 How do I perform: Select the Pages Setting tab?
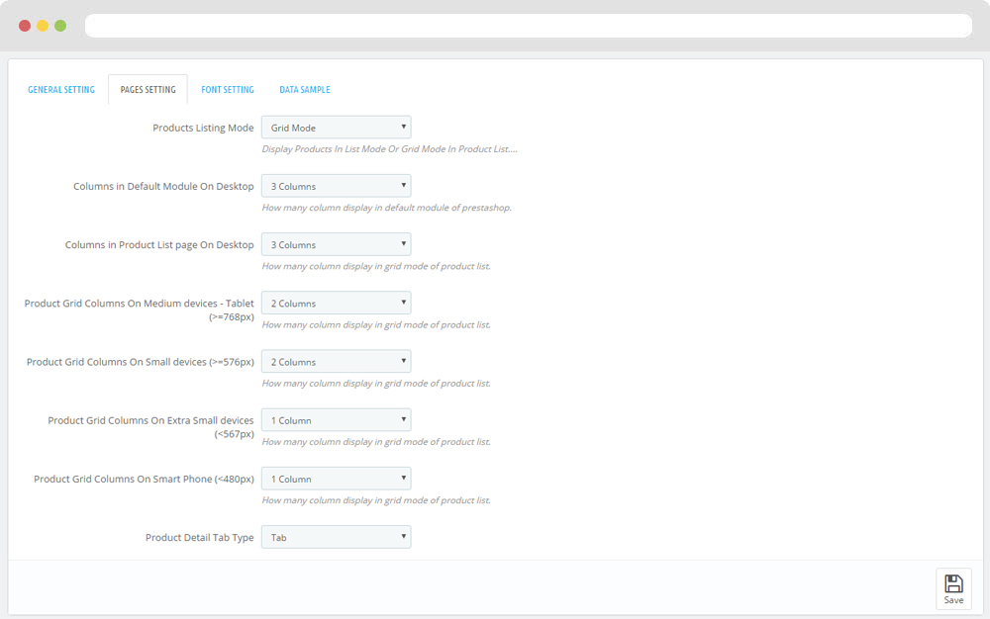pos(148,90)
